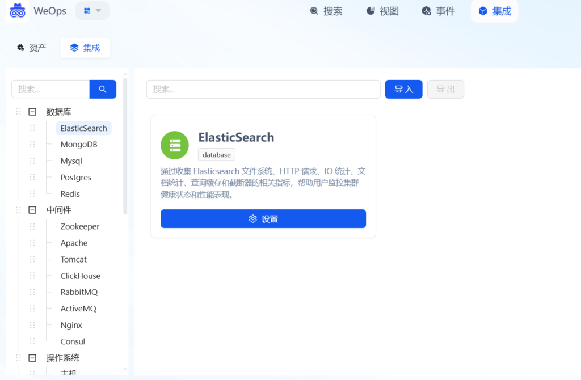Click the database tag on the card

216,155
